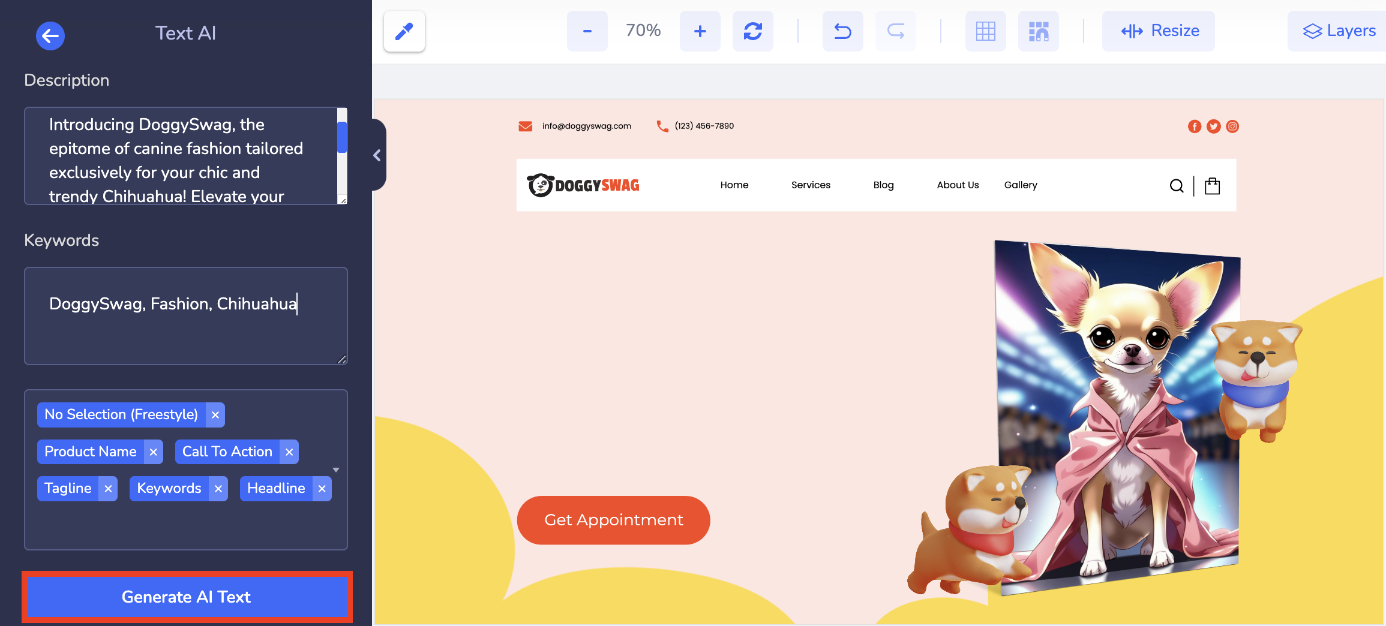Click the Generate AI Text button
Viewport: 1386px width, 626px height.
point(186,597)
